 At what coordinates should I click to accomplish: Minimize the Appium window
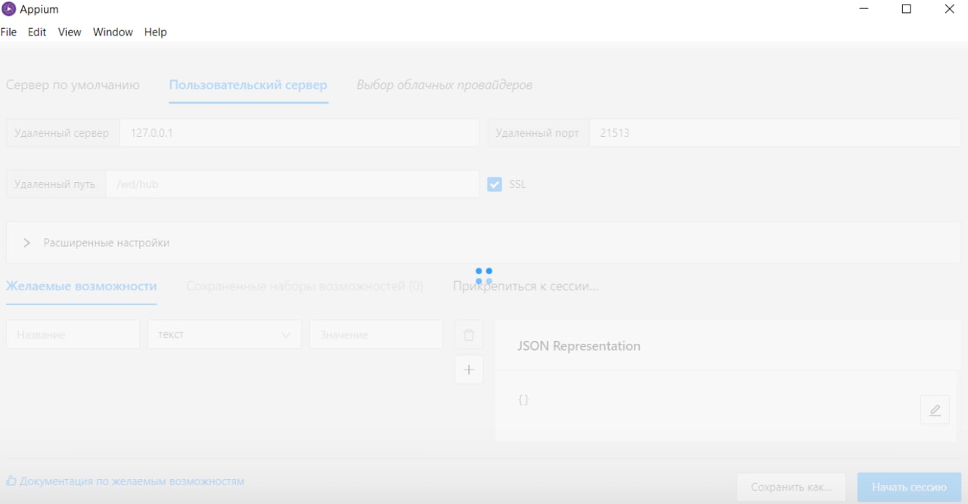click(x=864, y=9)
